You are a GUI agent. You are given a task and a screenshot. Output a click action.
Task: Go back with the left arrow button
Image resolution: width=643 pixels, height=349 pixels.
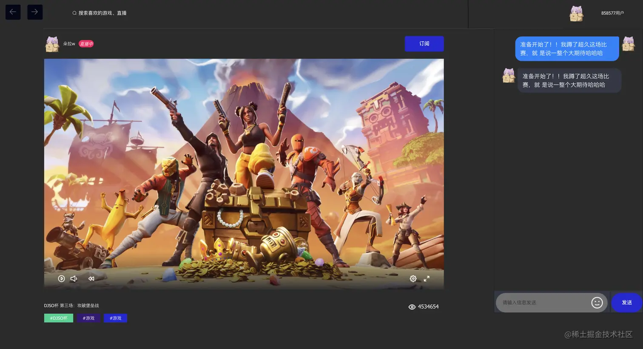13,12
